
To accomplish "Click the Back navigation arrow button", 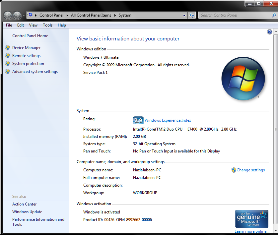I will point(8,15).
